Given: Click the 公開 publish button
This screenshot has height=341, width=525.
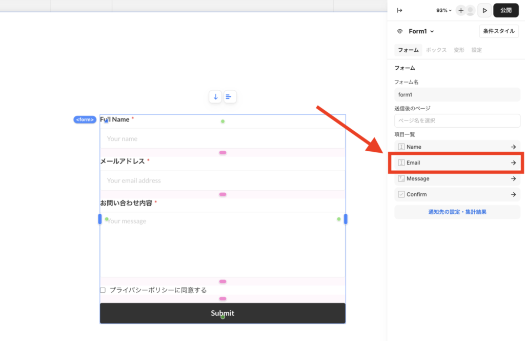Looking at the screenshot, I should point(506,10).
